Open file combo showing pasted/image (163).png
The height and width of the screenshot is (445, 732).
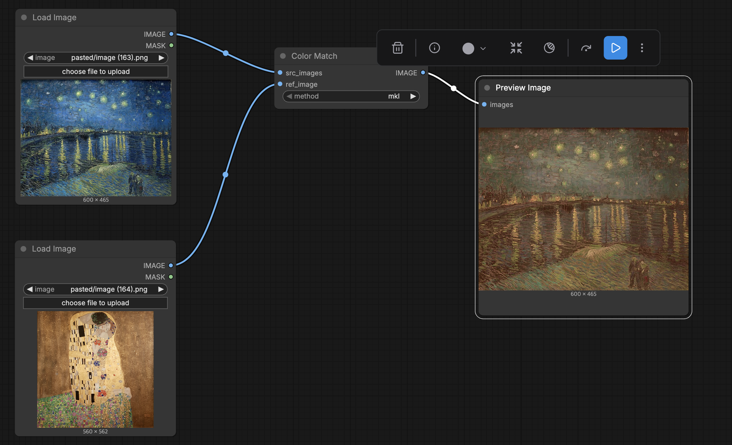96,58
